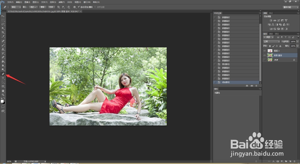Select the Paint Bucket tool

pyautogui.click(x=3, y=62)
